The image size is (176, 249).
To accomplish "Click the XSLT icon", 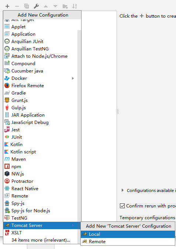I will pos(7,232).
